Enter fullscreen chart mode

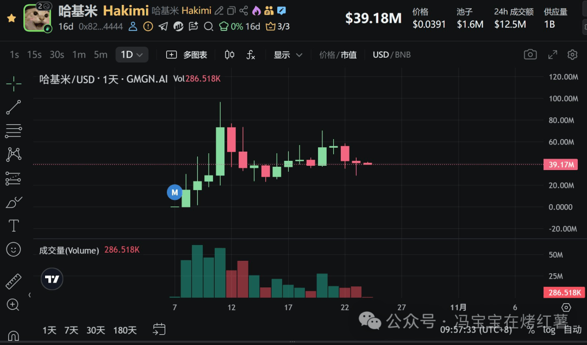(552, 54)
